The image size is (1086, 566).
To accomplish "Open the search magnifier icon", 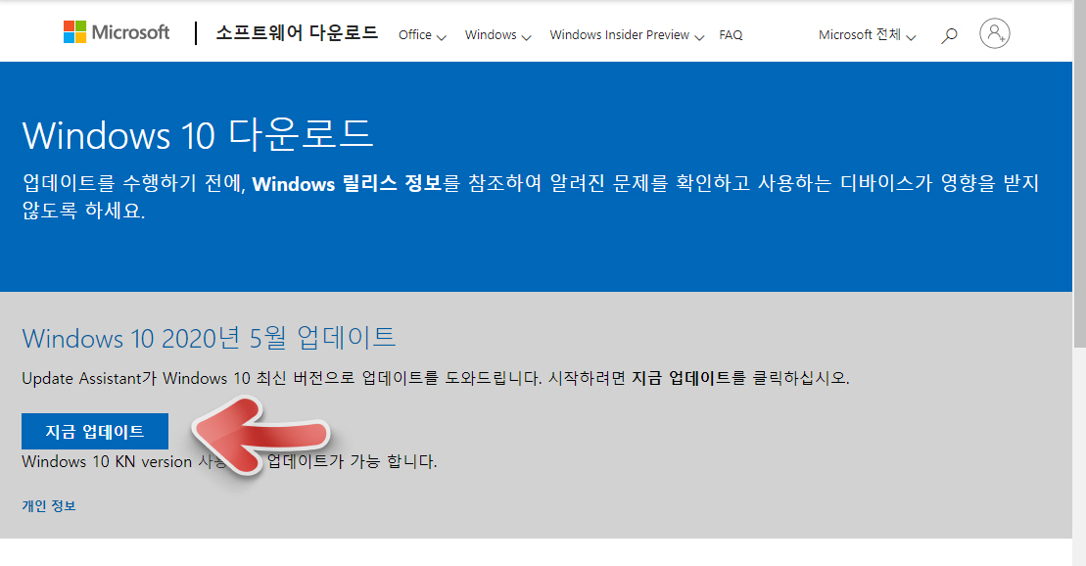I will click(x=949, y=35).
